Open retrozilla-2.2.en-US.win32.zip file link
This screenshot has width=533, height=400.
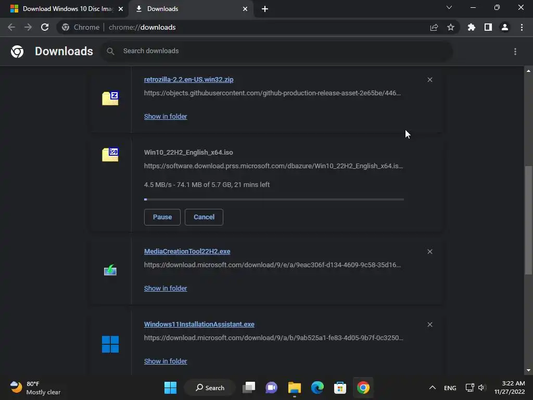pyautogui.click(x=188, y=80)
